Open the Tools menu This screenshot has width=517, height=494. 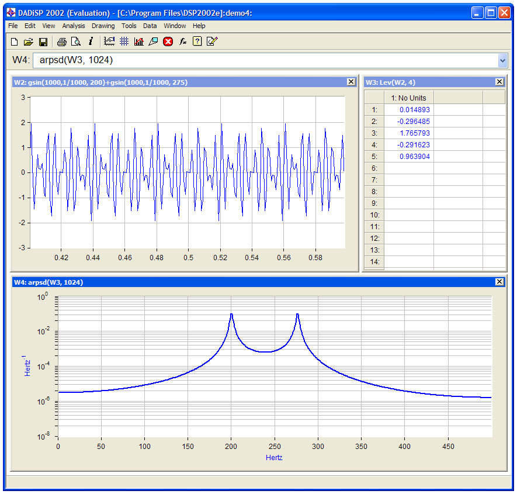[x=129, y=26]
